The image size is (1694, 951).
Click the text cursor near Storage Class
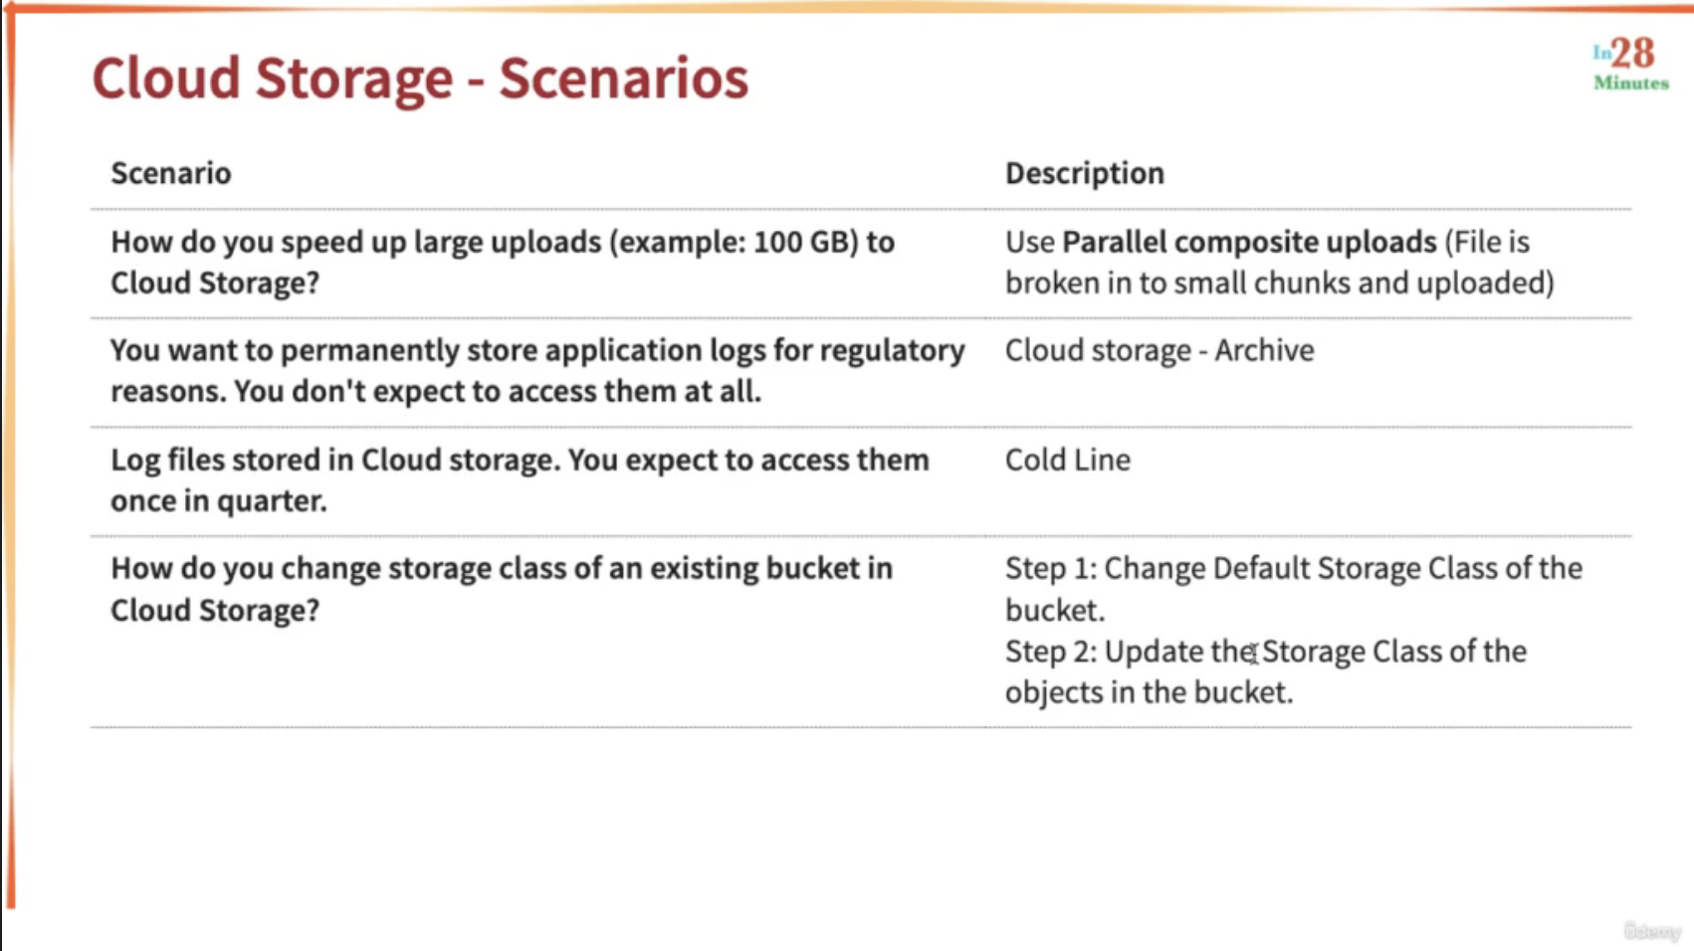(x=1252, y=653)
